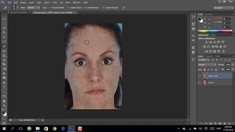Open the Windows Start menu
This screenshot has height=132, width=235.
[x=4, y=129]
